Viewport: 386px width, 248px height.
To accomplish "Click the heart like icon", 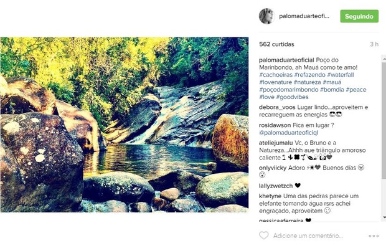I will pos(263,236).
